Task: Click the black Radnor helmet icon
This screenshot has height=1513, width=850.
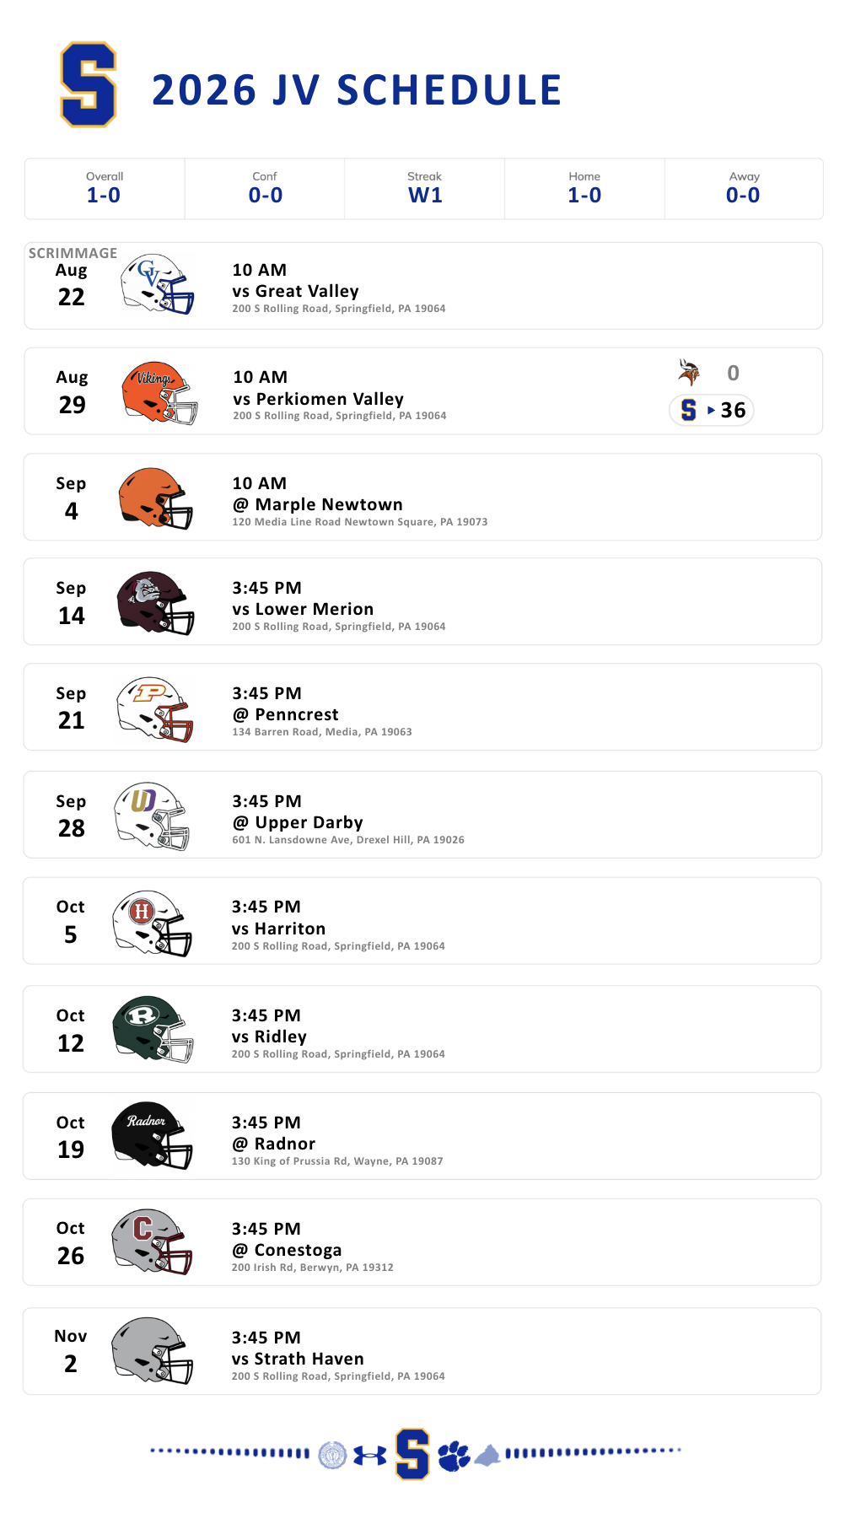Action: click(153, 1135)
